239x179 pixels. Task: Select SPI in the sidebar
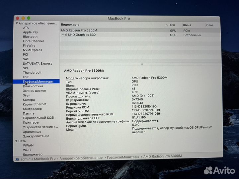25,68
